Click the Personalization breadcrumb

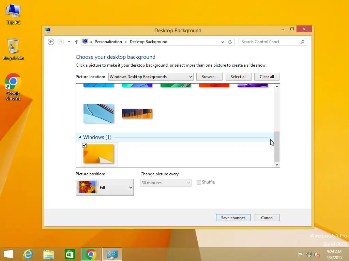(x=108, y=42)
